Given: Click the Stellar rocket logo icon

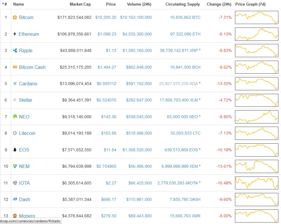Looking at the screenshot, I should [15, 100].
